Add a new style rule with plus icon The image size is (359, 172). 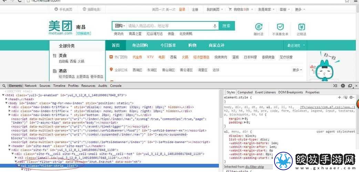340,97
